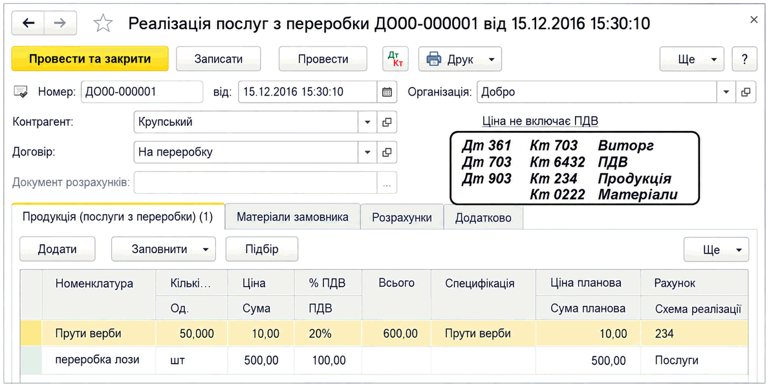Click the document posted status icon

click(21, 92)
